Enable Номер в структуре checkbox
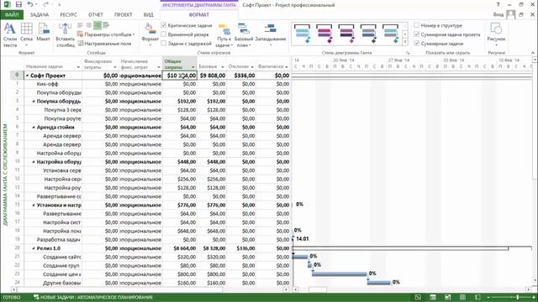 tap(417, 25)
